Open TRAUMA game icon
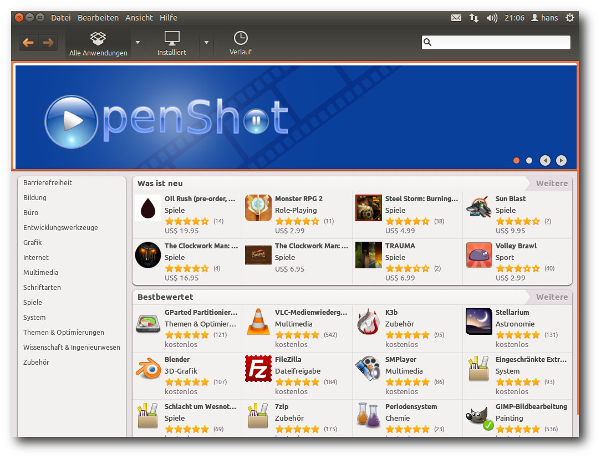601x459 pixels. 368,255
